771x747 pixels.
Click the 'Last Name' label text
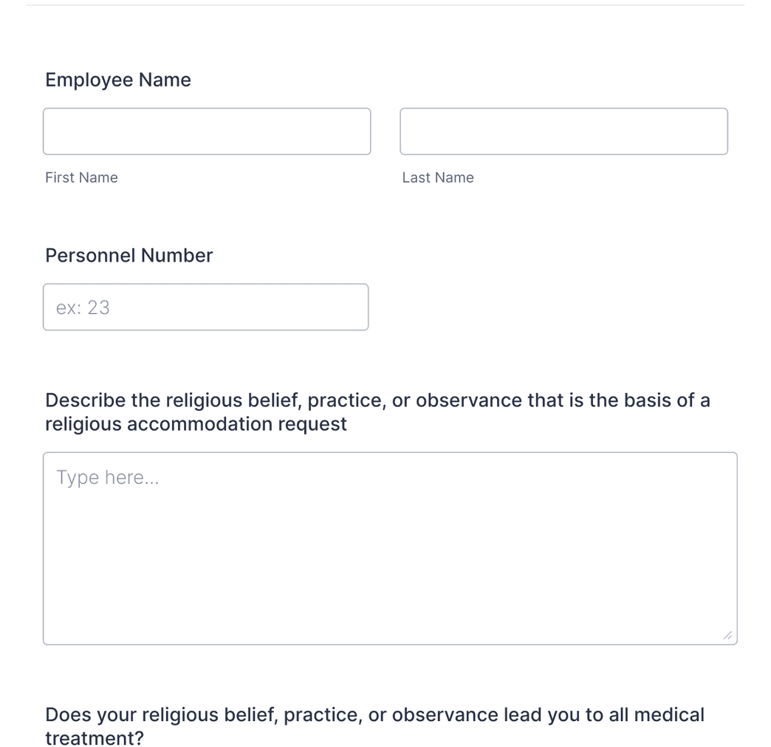(438, 177)
